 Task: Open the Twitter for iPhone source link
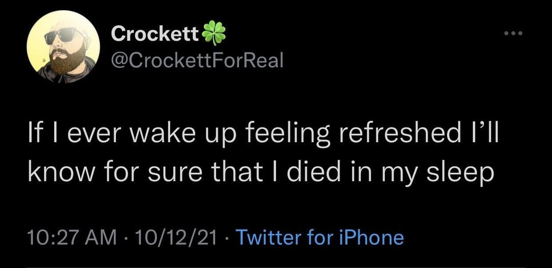[321, 237]
